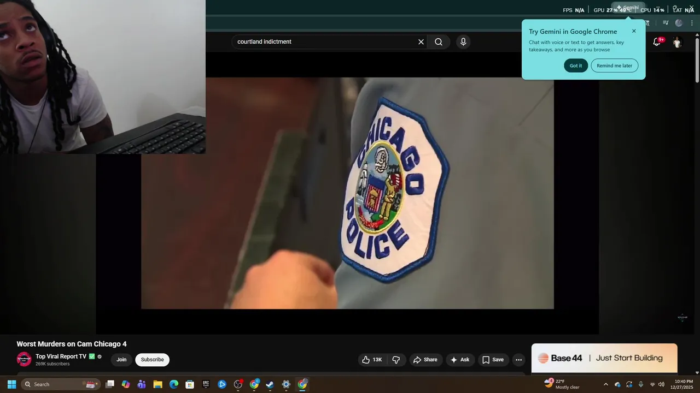
Task: Save the video to a playlist
Action: (x=492, y=360)
